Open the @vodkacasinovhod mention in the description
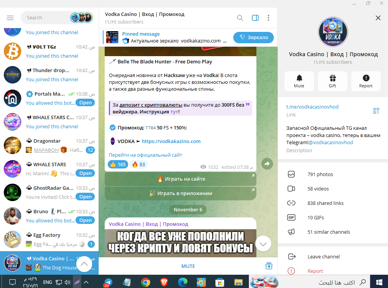Screen dimensions: 388x288 tap(331, 142)
